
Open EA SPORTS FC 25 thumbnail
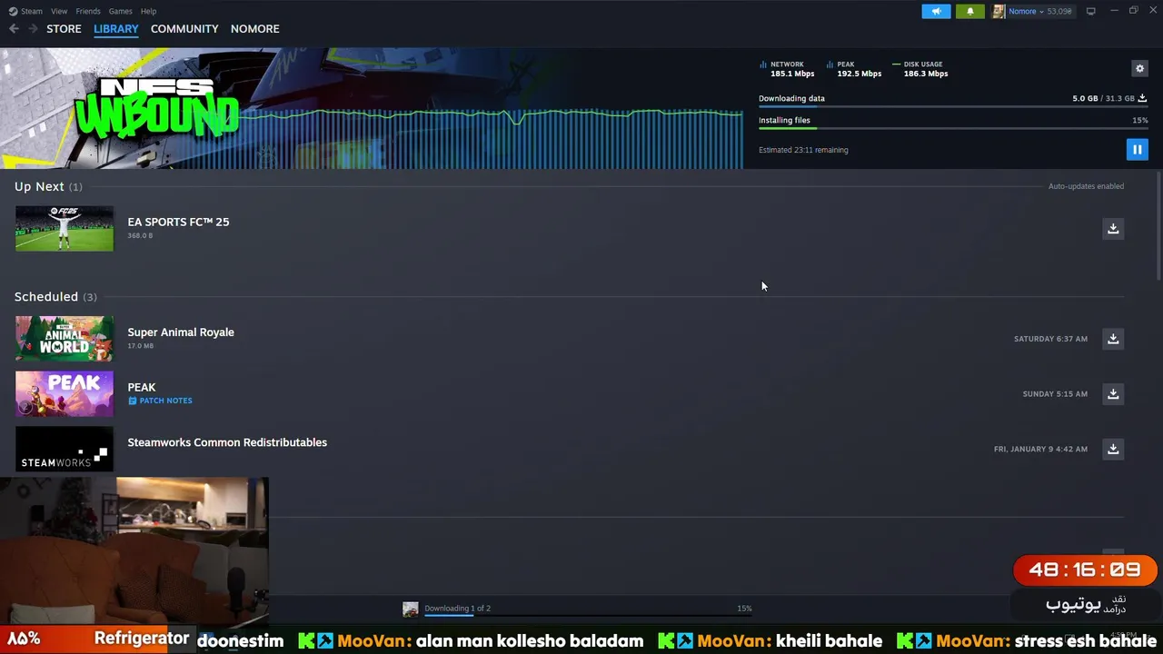pyautogui.click(x=65, y=228)
